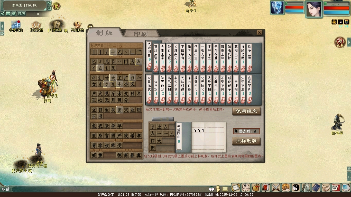The height and width of the screenshot is (197, 351).
Task: Expand the right side panel arrow
Action: 349,42
